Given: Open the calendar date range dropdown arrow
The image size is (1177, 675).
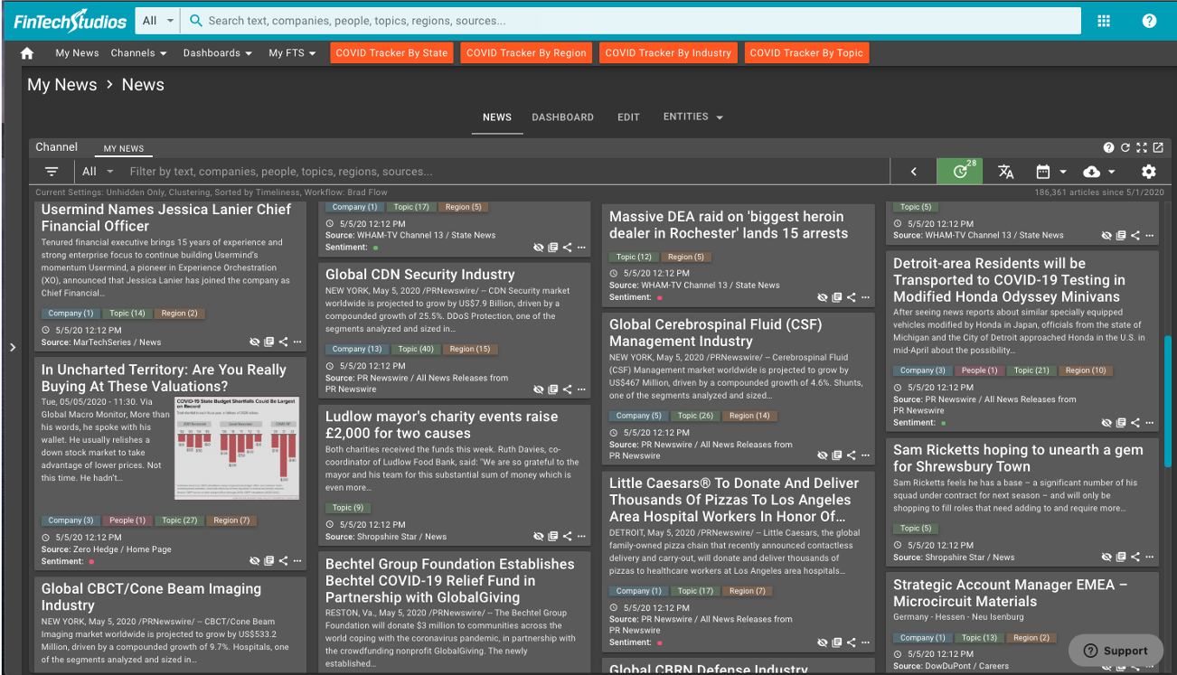Looking at the screenshot, I should 1063,172.
